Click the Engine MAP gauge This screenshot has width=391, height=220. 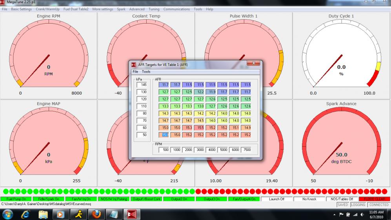pyautogui.click(x=49, y=143)
